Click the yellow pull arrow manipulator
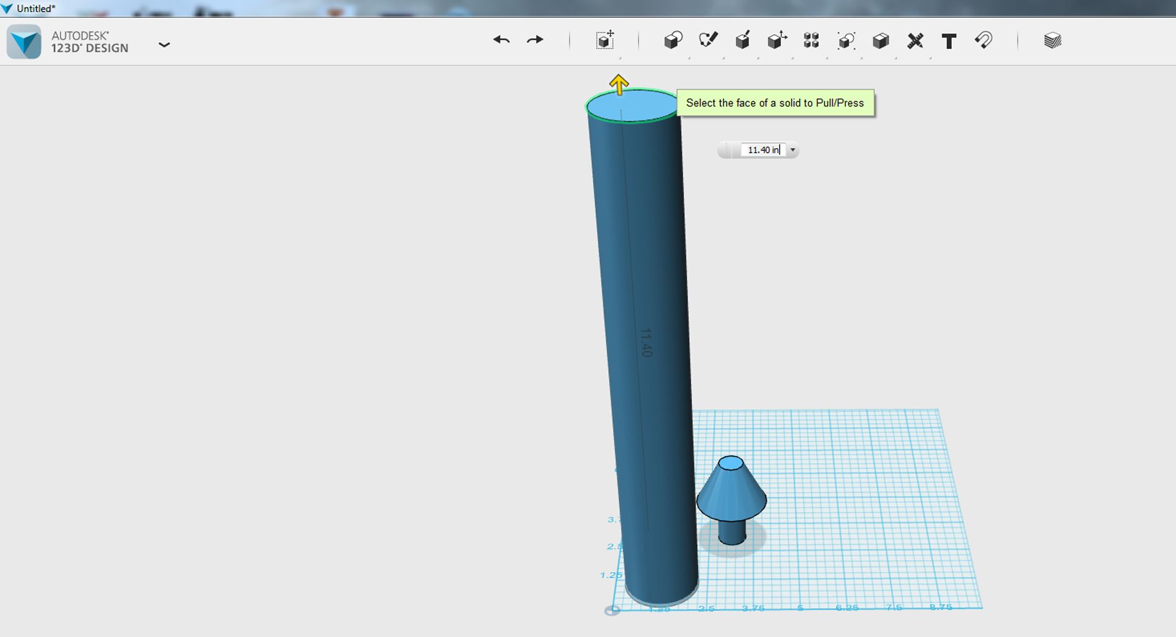The height and width of the screenshot is (637, 1176). [x=619, y=84]
